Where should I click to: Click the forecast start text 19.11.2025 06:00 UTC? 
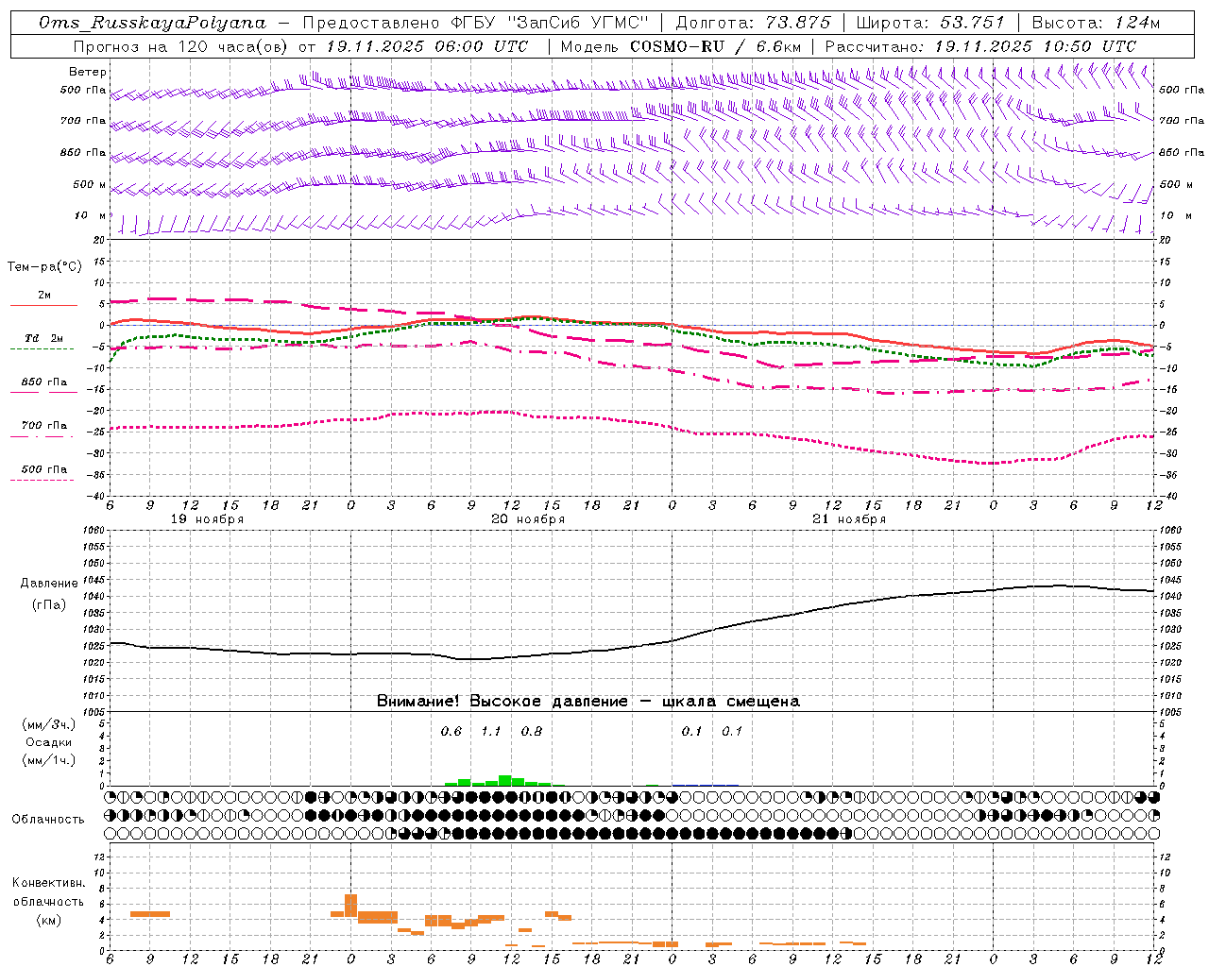pos(427,46)
